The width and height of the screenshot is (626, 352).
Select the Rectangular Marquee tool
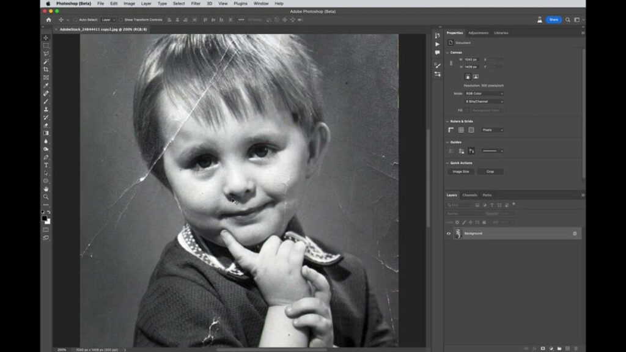[x=46, y=45]
